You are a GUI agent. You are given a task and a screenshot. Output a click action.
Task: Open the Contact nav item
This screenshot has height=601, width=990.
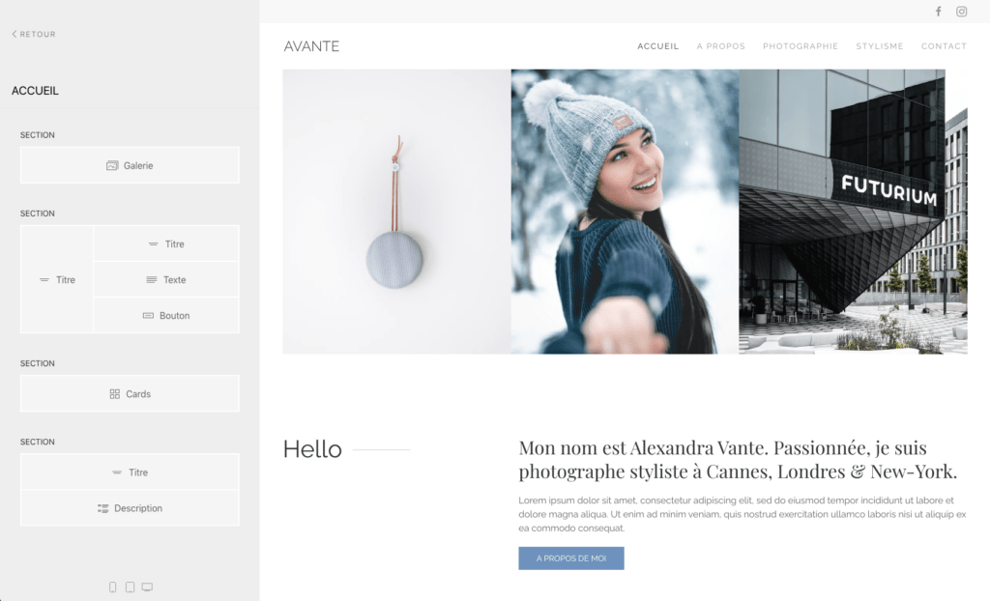[x=944, y=46]
